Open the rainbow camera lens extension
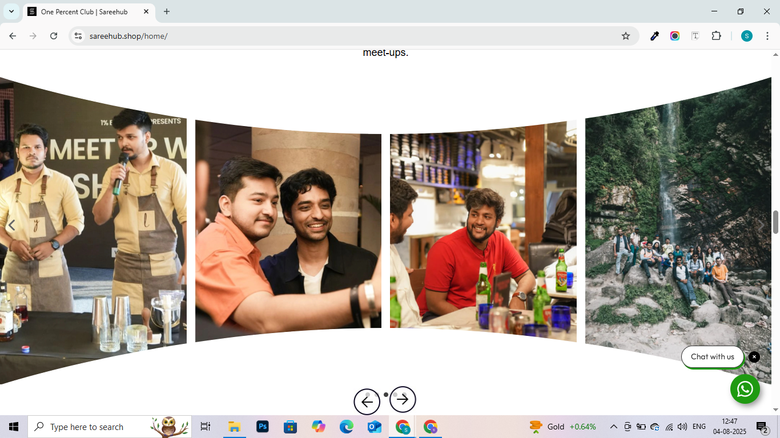 (x=675, y=36)
